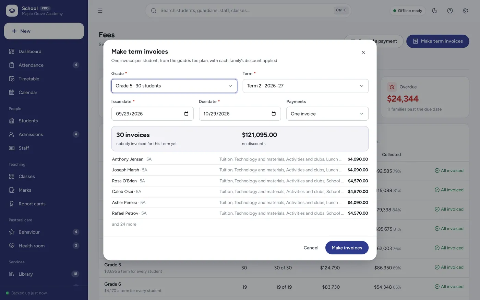Click Cancel in the dialog
Screen dimensions: 480x300
coord(311,248)
